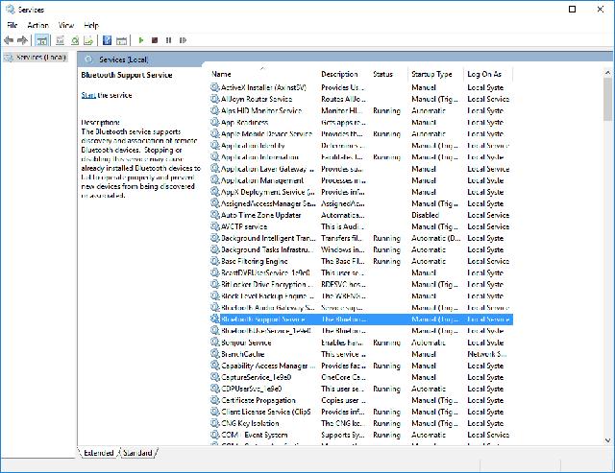The height and width of the screenshot is (473, 615).
Task: Click the Forward arrow in toolbar
Action: point(23,40)
